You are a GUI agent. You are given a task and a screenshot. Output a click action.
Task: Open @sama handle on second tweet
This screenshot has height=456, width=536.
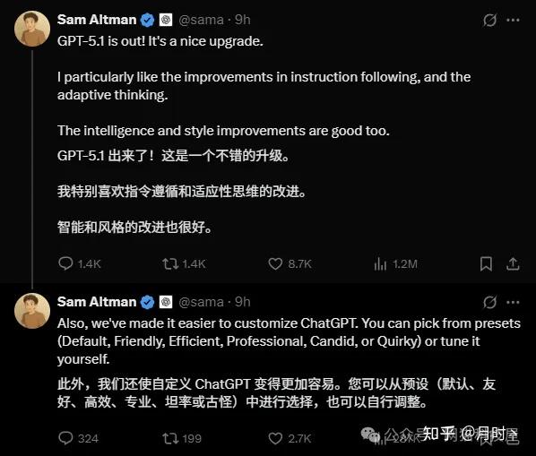(201, 302)
